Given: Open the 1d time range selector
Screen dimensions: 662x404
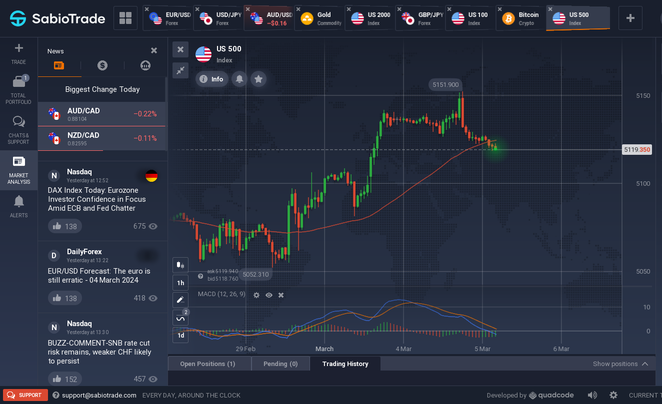Looking at the screenshot, I should [180, 336].
